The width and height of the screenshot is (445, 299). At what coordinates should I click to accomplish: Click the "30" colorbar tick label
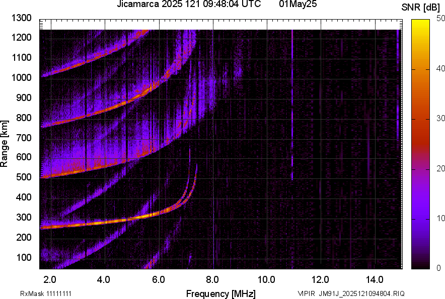[441, 118]
